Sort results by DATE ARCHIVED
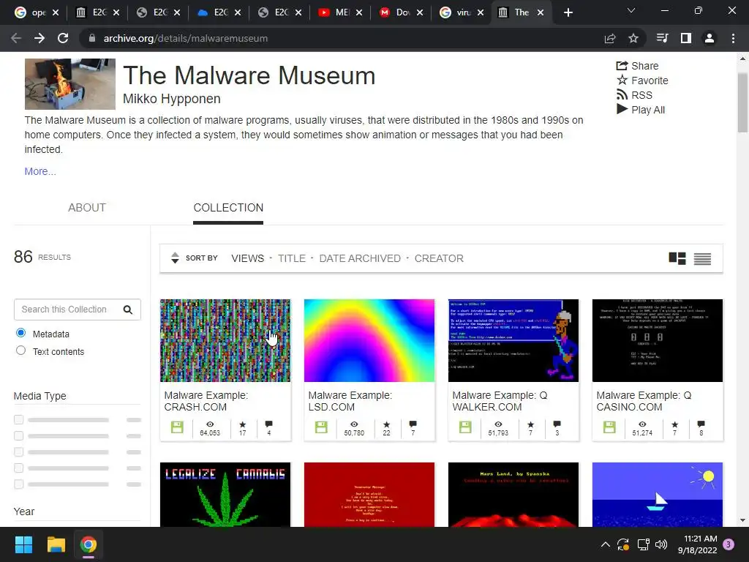Image resolution: width=749 pixels, height=562 pixels. (x=360, y=258)
